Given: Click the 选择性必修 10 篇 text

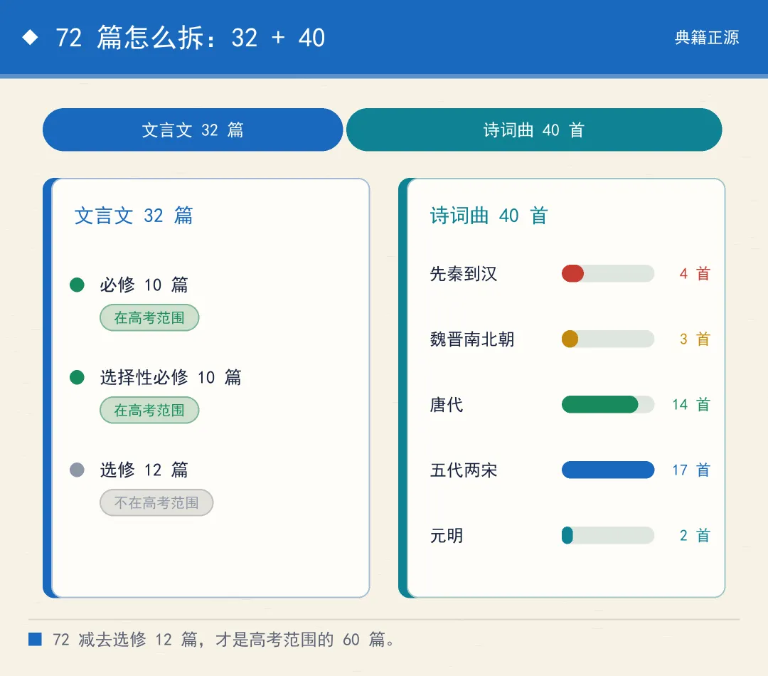Looking at the screenshot, I should pyautogui.click(x=171, y=377).
